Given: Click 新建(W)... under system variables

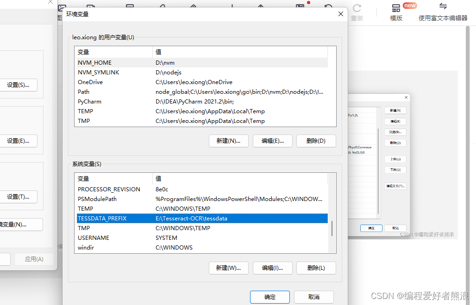Looking at the screenshot, I should (229, 268).
